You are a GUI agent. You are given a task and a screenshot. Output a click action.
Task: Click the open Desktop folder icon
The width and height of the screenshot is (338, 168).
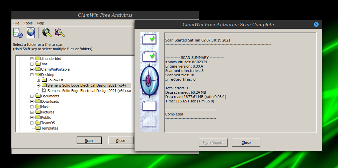(x=38, y=75)
